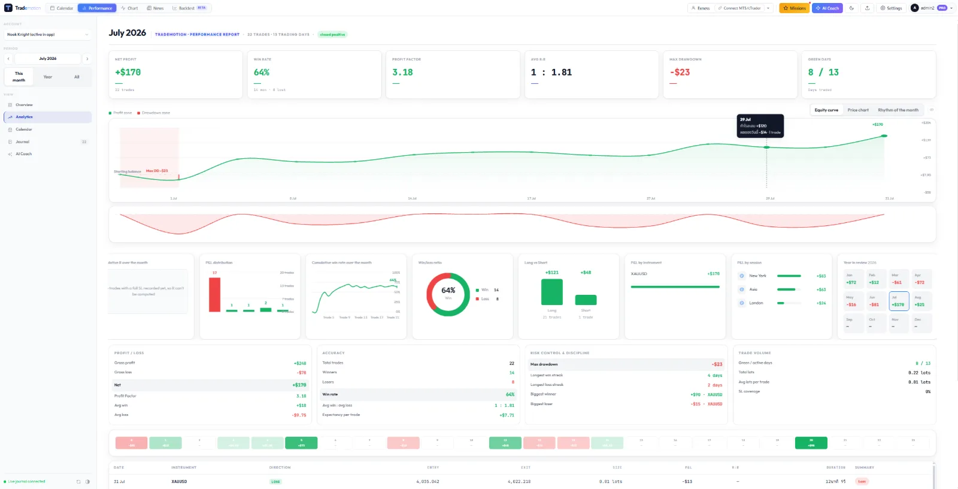Open the Missions panel
The image size is (958, 489).
pos(794,8)
